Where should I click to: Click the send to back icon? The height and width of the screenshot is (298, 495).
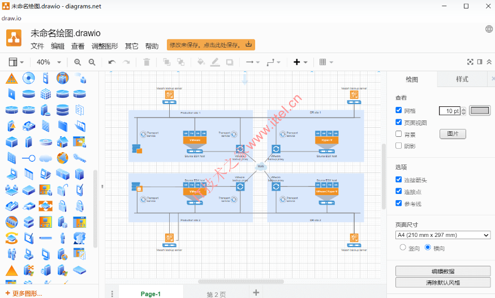[x=180, y=62]
